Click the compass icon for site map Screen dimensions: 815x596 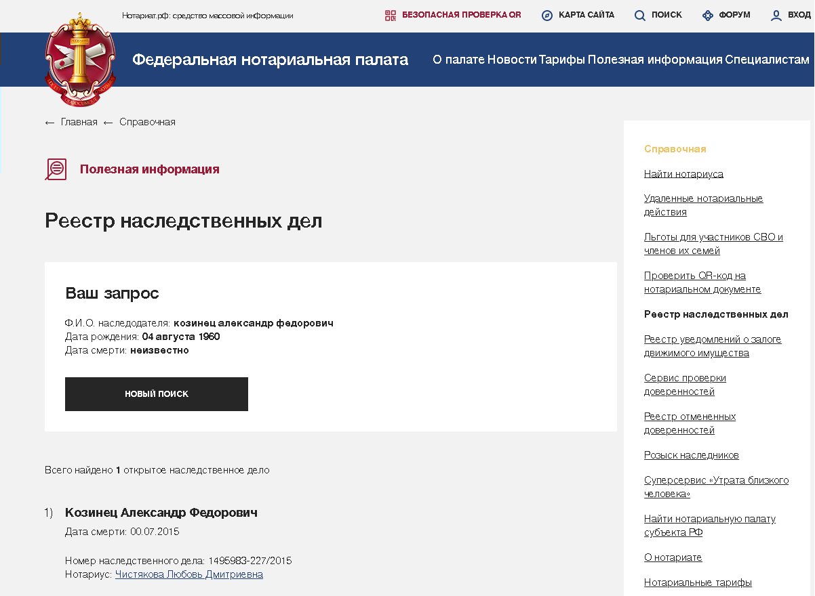click(547, 15)
